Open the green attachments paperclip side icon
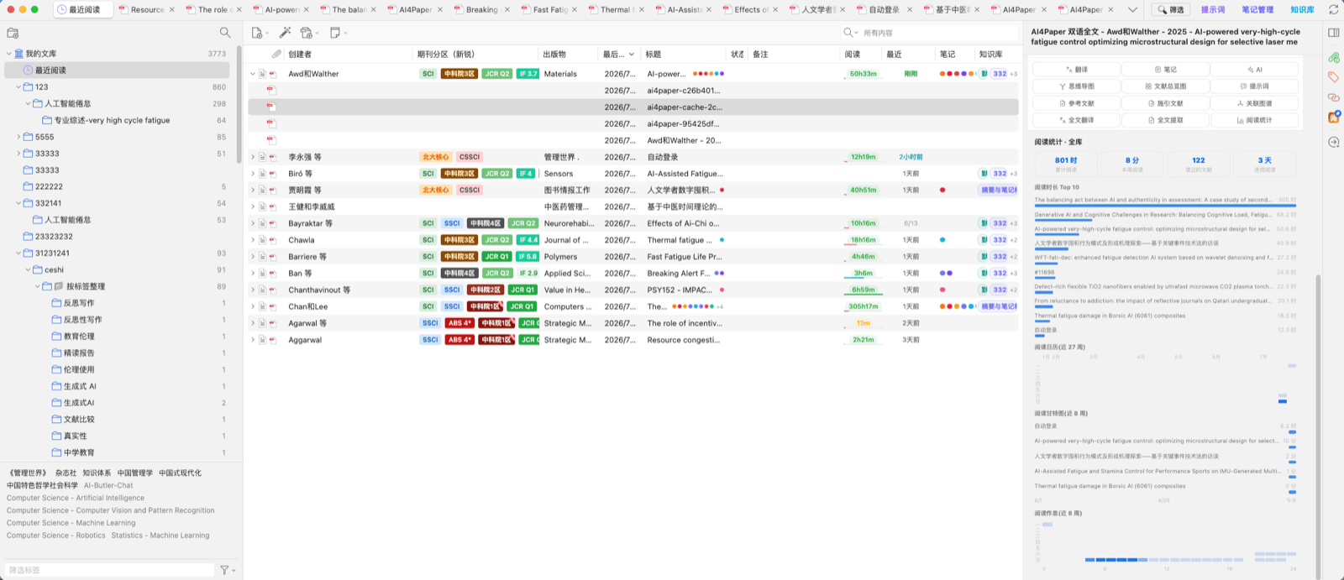The image size is (1344, 580). click(1333, 58)
